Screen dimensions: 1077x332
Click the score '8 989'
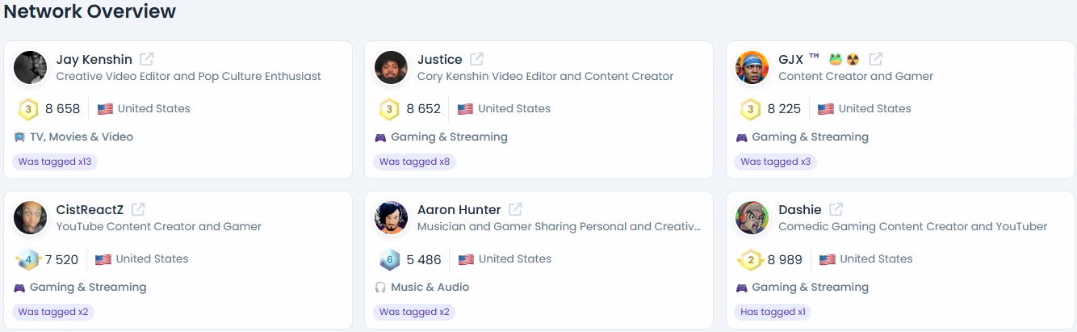click(x=786, y=259)
